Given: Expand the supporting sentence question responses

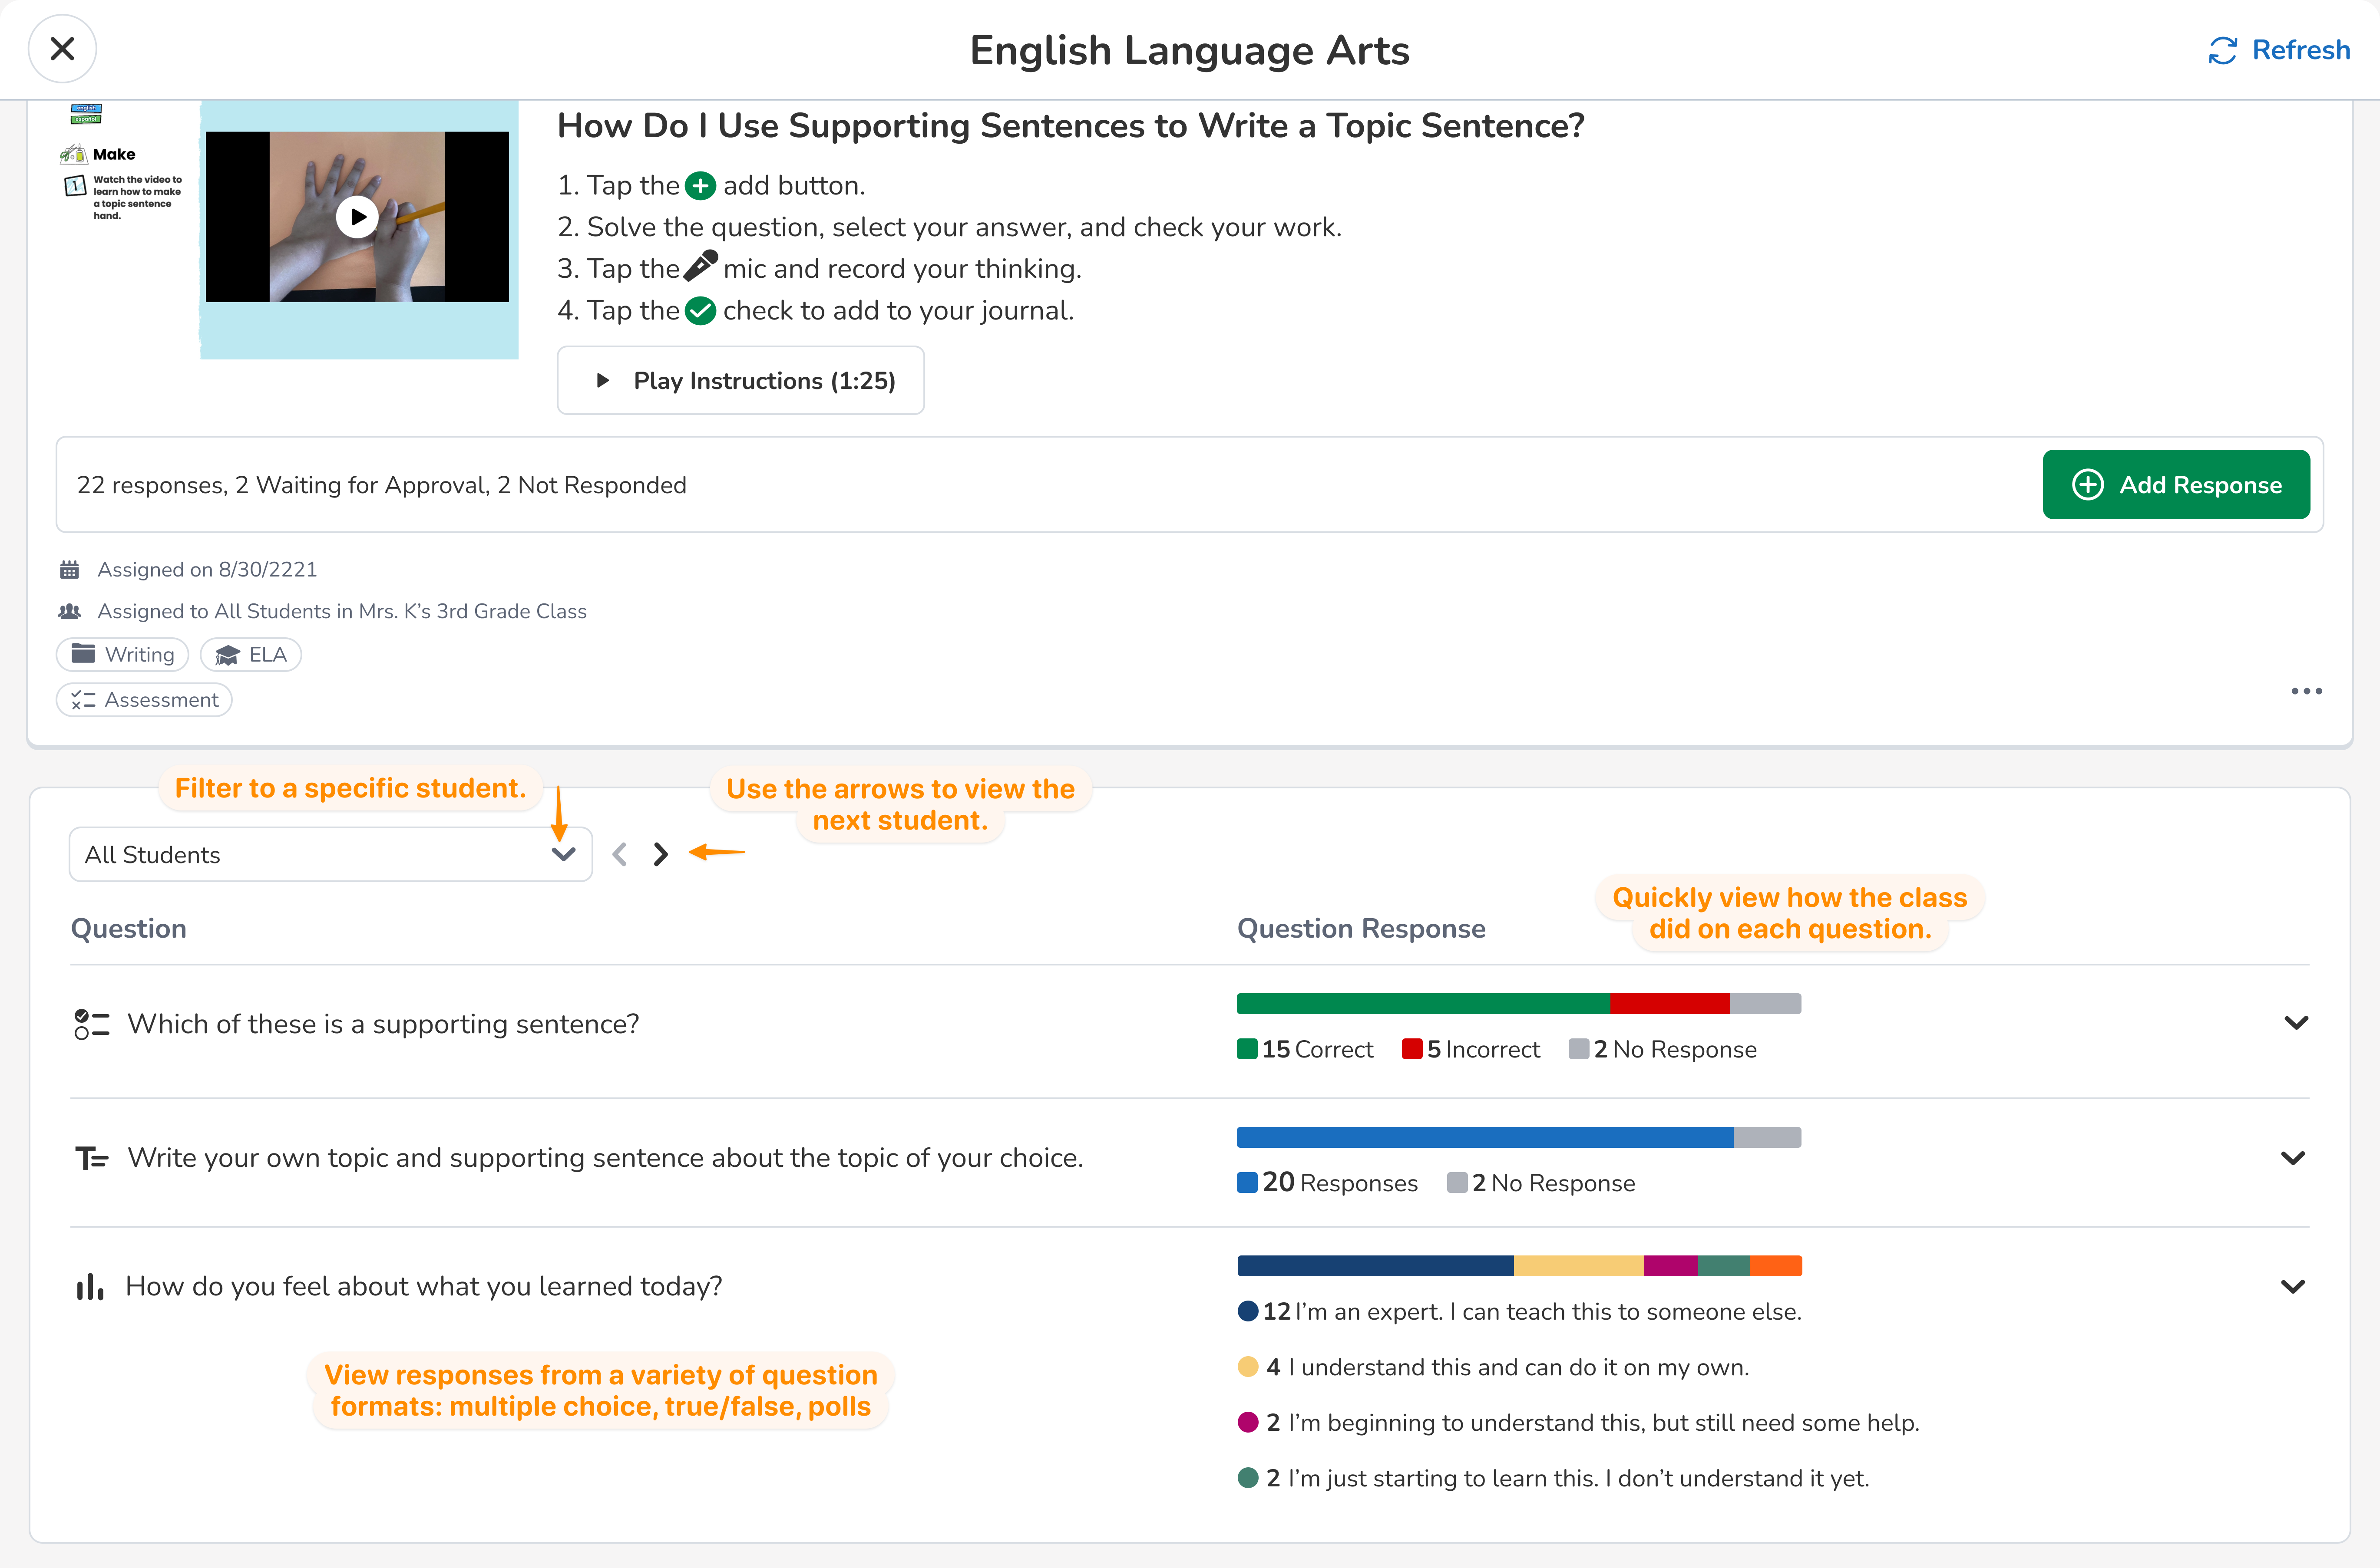Looking at the screenshot, I should [2295, 1022].
